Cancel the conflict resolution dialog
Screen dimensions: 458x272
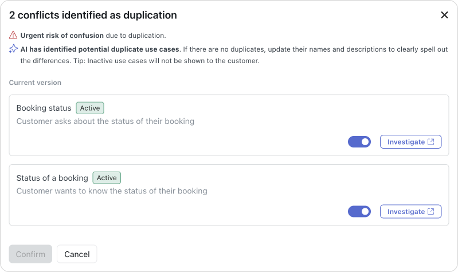(x=77, y=254)
